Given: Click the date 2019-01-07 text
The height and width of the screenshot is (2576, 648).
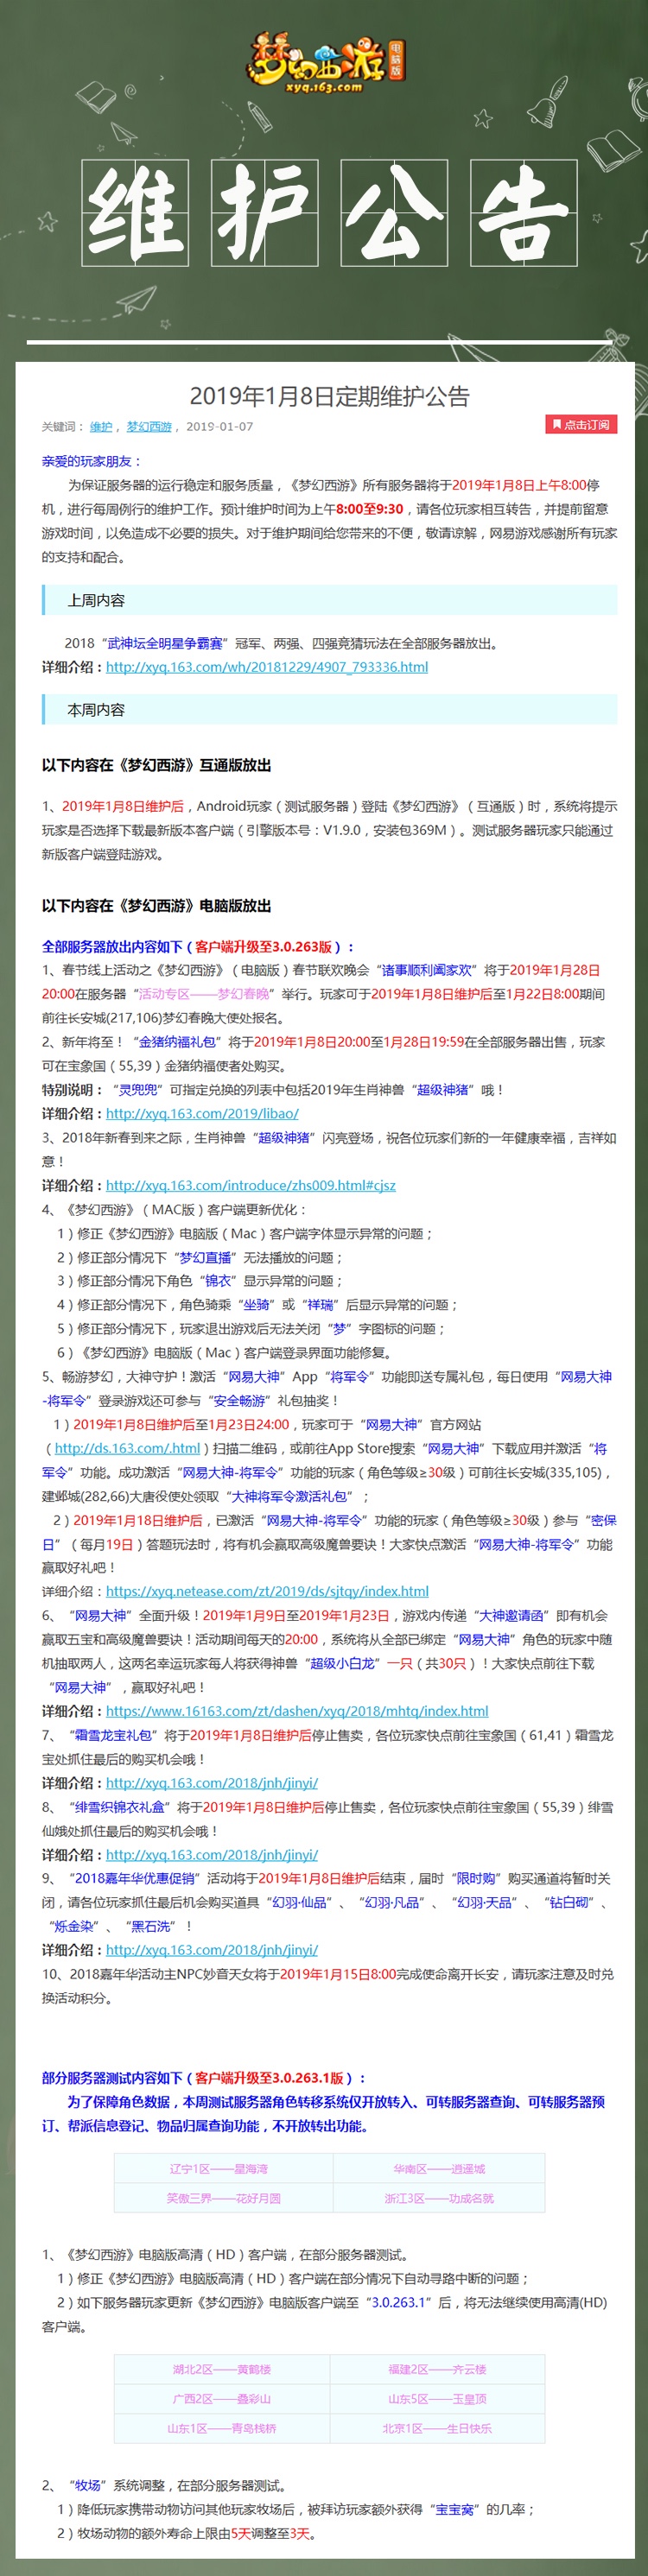Looking at the screenshot, I should coord(219,426).
